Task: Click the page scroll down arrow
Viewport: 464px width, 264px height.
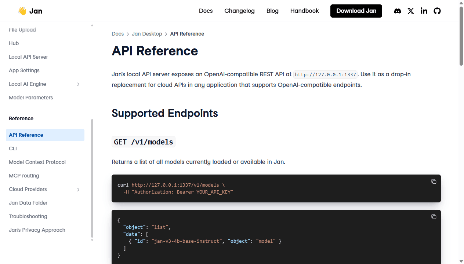Action: tap(461, 261)
